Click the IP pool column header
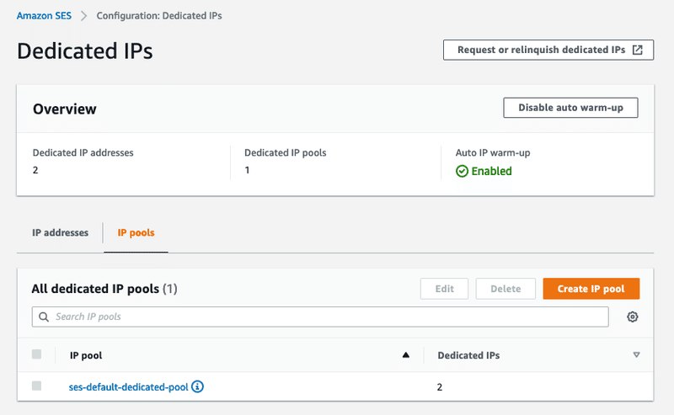 86,355
